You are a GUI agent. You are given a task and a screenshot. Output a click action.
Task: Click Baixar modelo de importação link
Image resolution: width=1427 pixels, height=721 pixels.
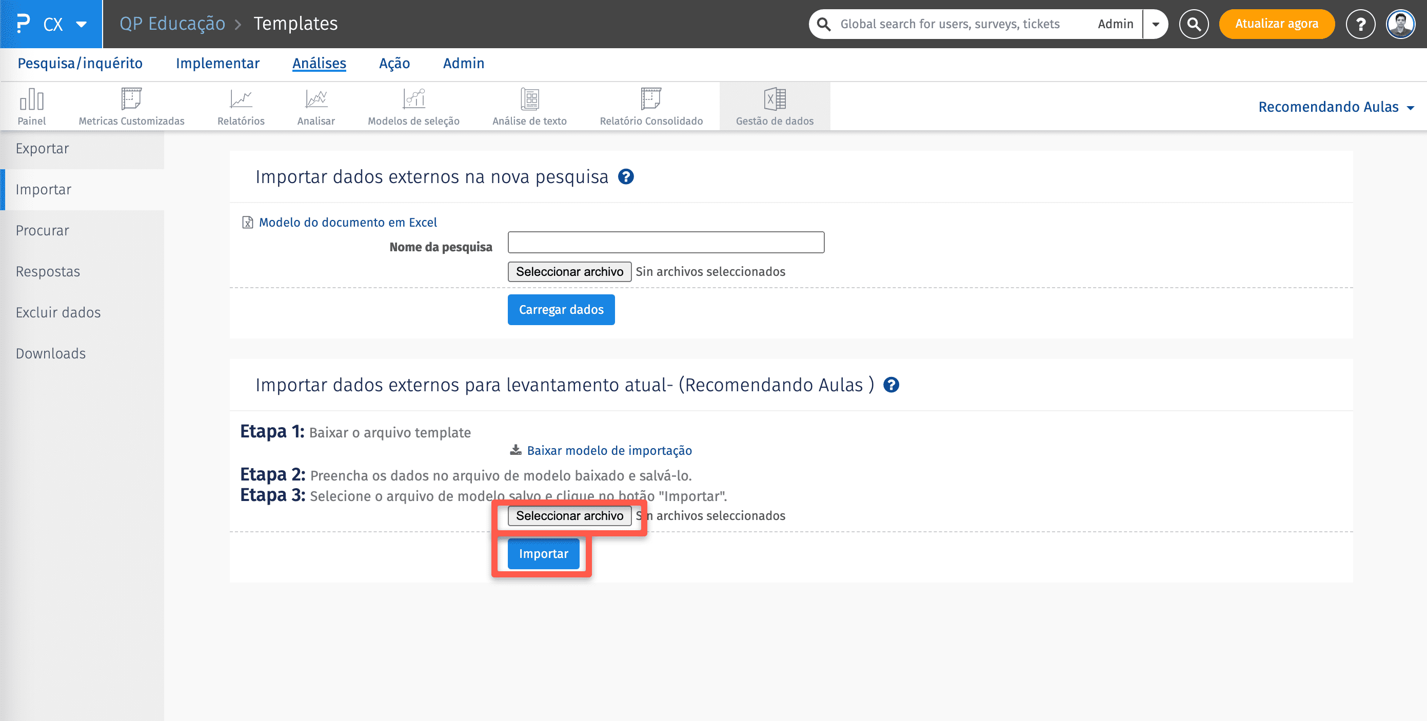pyautogui.click(x=609, y=451)
